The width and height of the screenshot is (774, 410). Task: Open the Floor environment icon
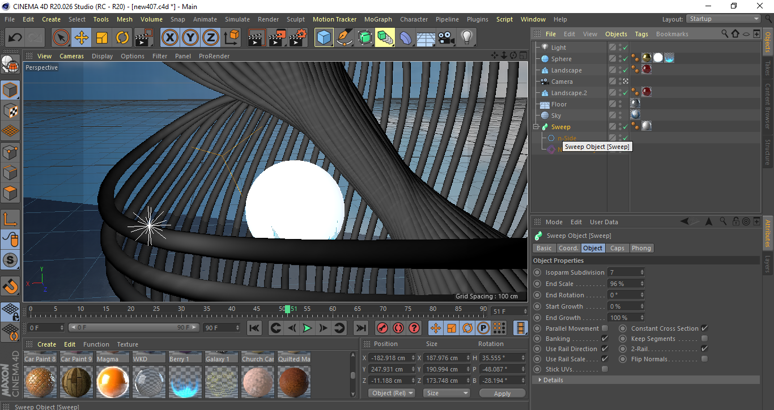pos(426,38)
